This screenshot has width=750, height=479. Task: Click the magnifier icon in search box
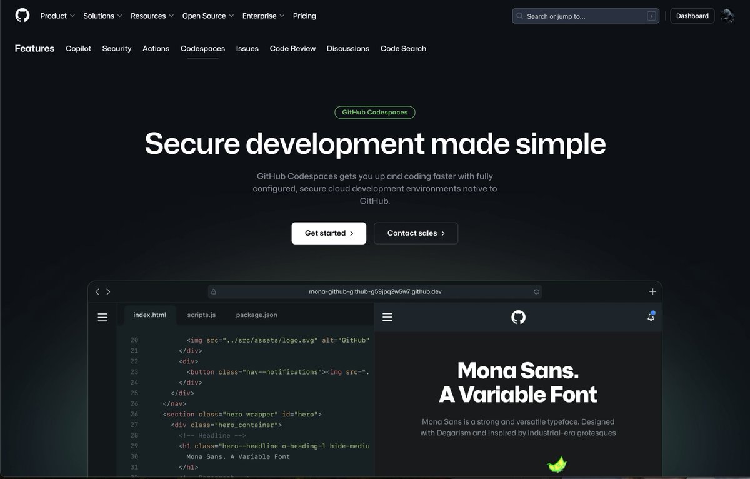click(x=521, y=16)
